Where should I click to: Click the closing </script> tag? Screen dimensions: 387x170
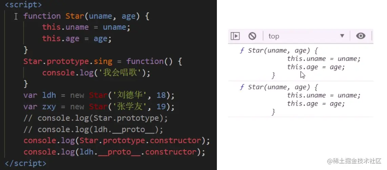(x=26, y=163)
